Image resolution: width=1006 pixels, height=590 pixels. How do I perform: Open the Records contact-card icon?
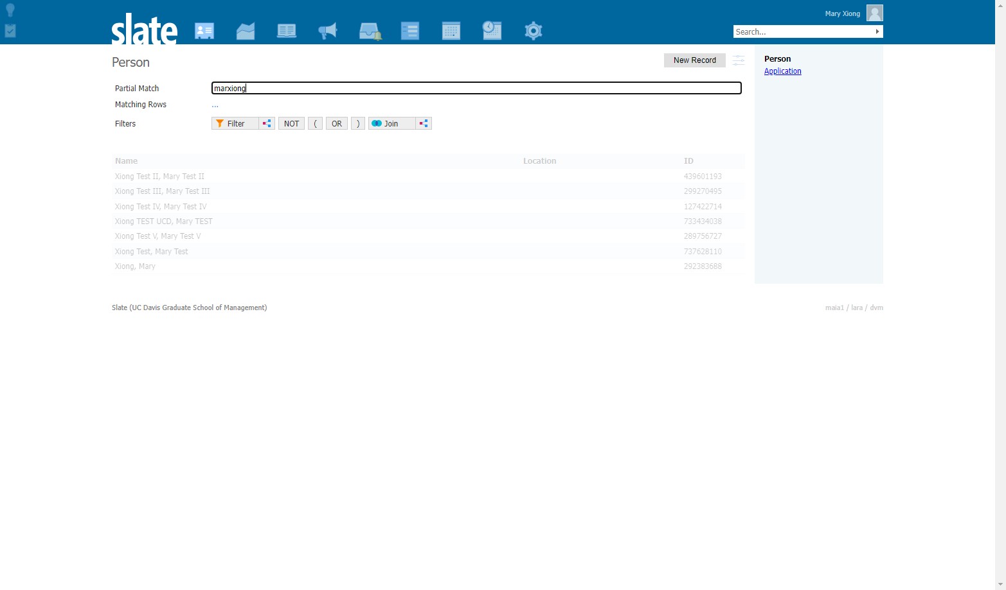tap(204, 31)
